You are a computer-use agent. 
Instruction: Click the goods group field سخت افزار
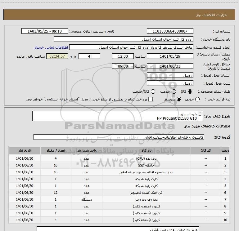pyautogui.click(x=119, y=137)
